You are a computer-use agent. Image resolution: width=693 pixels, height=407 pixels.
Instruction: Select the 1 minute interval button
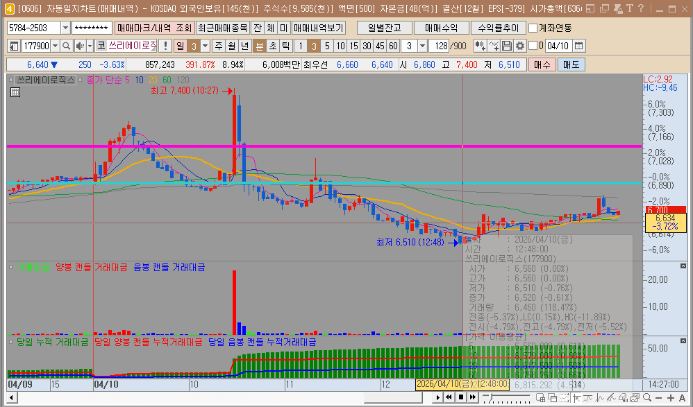[x=301, y=46]
